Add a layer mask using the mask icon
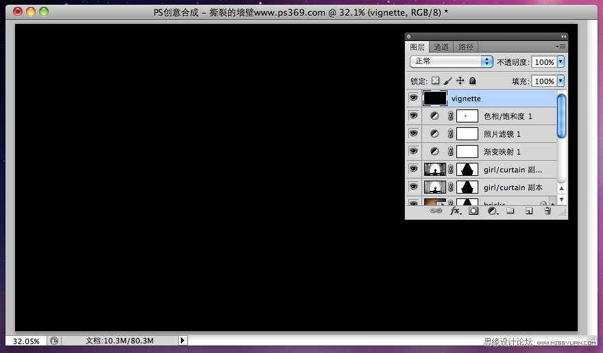The height and width of the screenshot is (353, 603). pos(473,211)
